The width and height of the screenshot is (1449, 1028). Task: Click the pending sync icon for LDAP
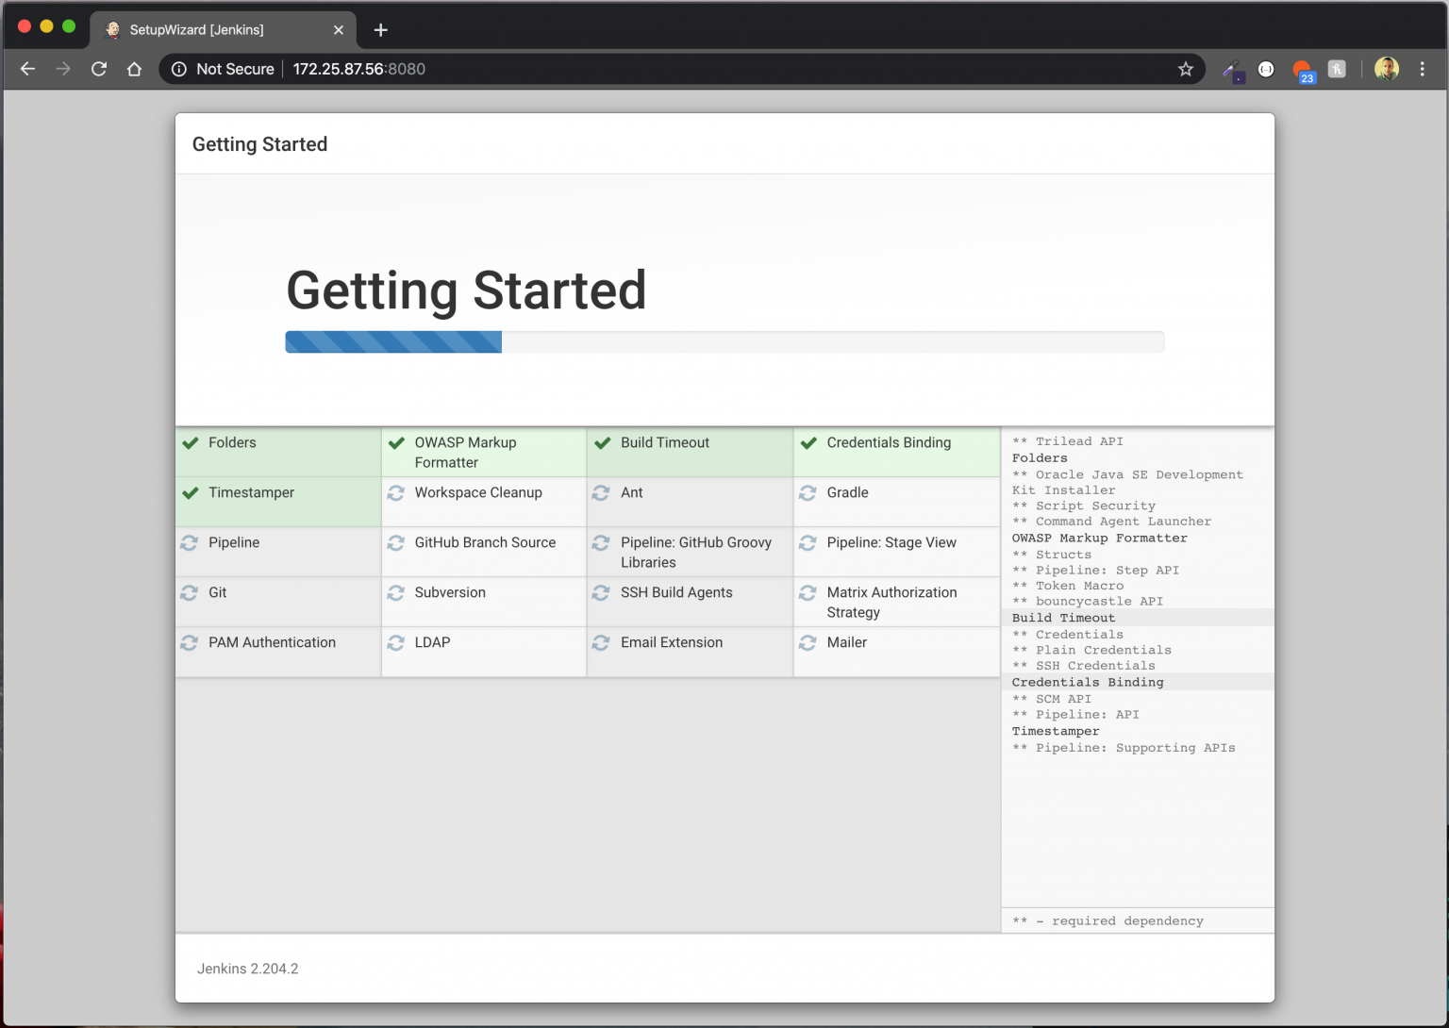[396, 642]
